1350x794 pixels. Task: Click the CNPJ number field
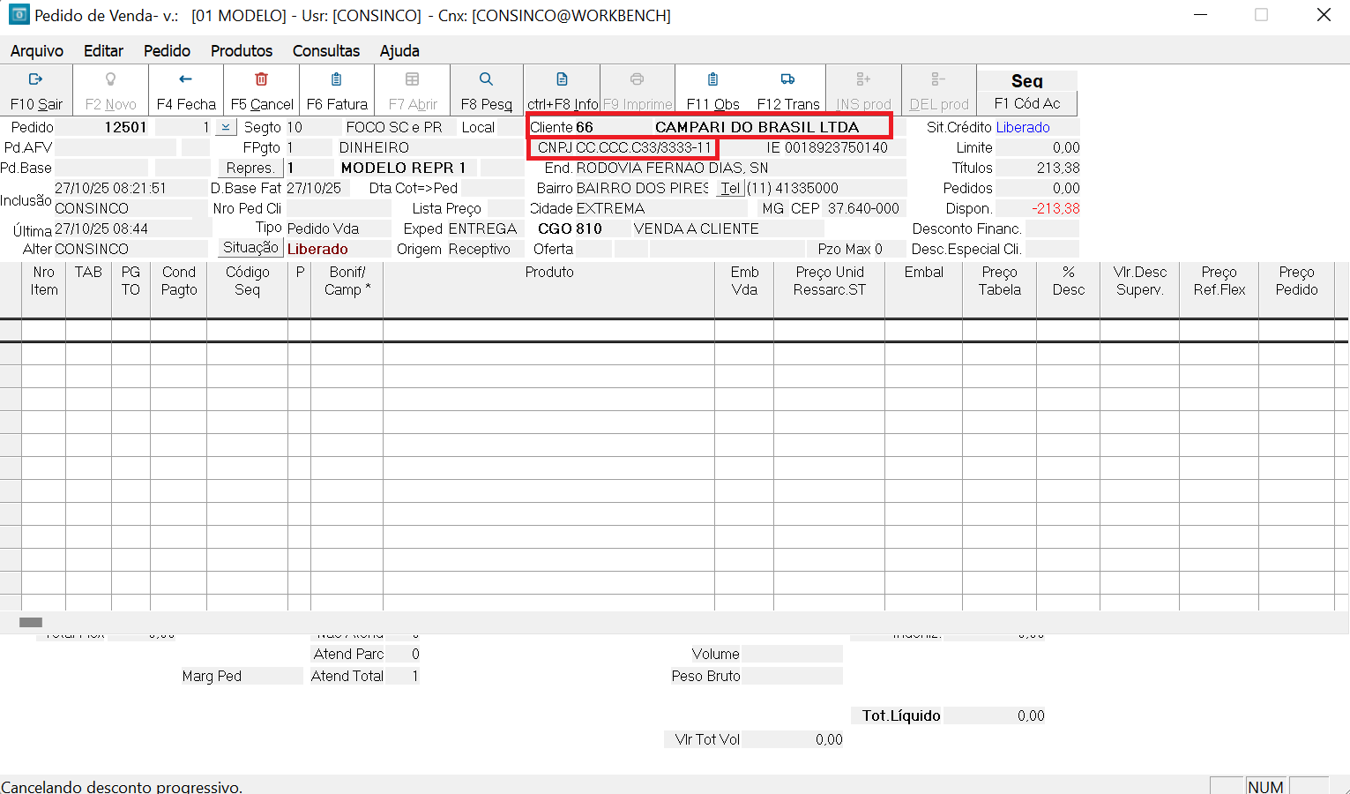click(644, 147)
